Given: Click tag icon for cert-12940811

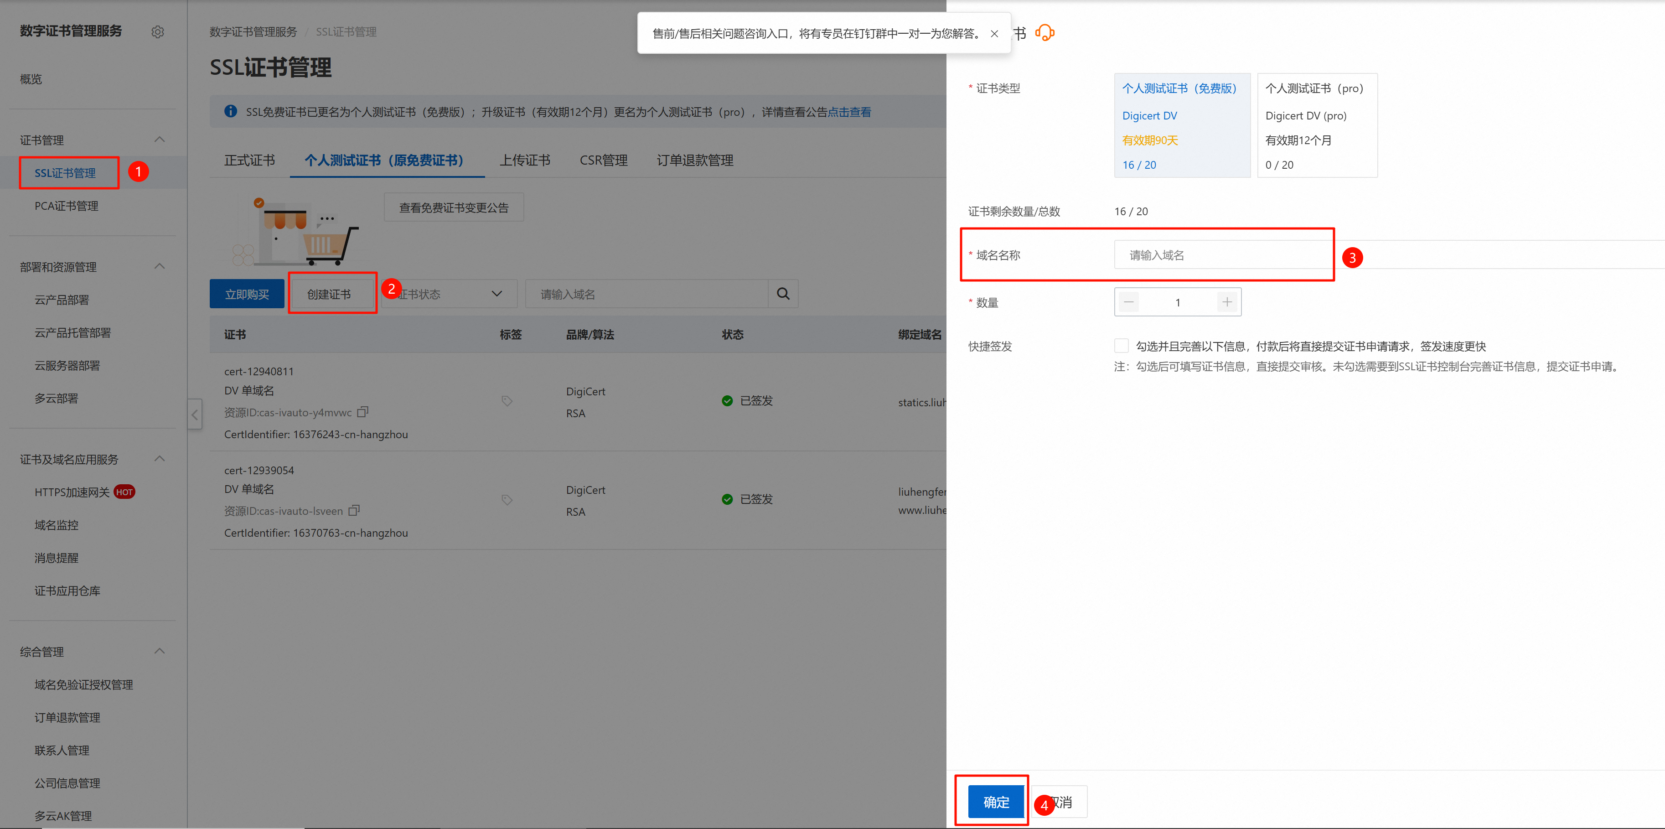Looking at the screenshot, I should tap(507, 402).
